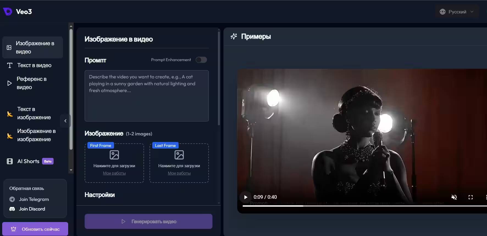
Task: Click the First Frame upload image icon
Action: click(x=114, y=155)
